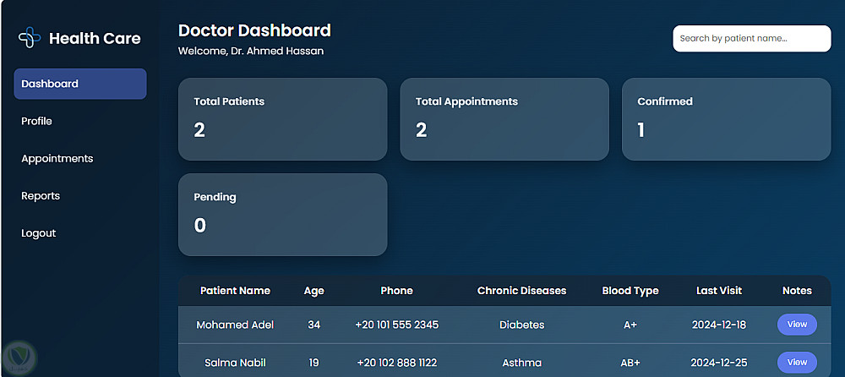The image size is (845, 377).
Task: Click blood type AB+ cell
Action: click(630, 363)
